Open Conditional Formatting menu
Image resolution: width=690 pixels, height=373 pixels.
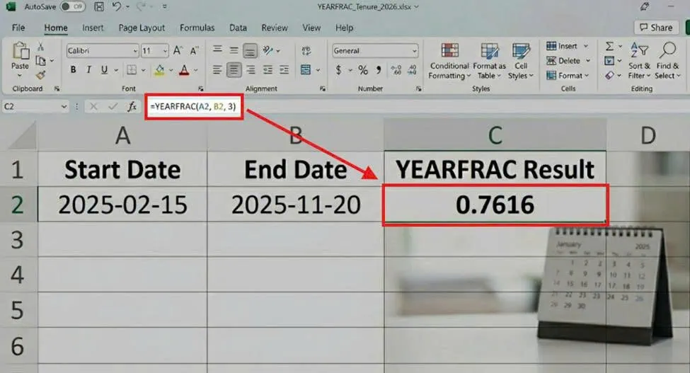(449, 62)
